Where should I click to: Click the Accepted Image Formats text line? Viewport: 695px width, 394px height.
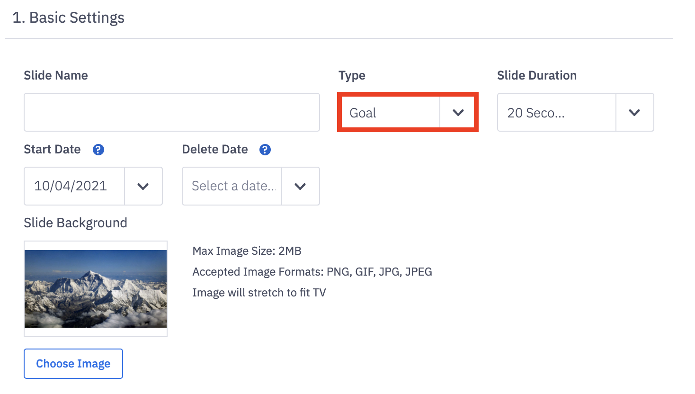click(x=312, y=272)
